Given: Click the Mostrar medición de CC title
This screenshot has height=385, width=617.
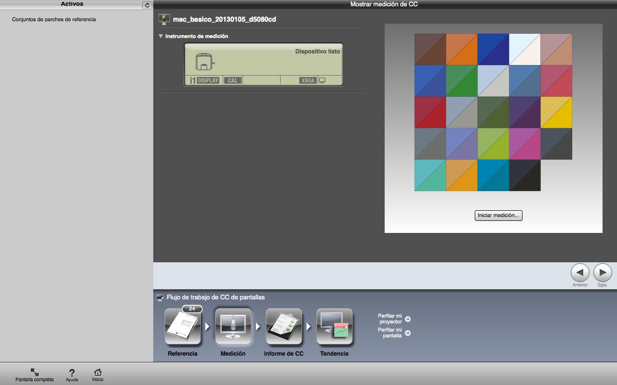Looking at the screenshot, I should (x=384, y=4).
